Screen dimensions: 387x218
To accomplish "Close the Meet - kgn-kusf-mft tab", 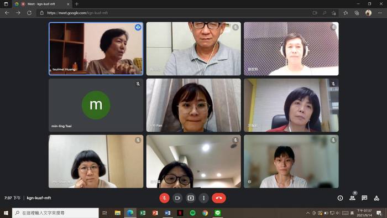I will coord(69,4).
